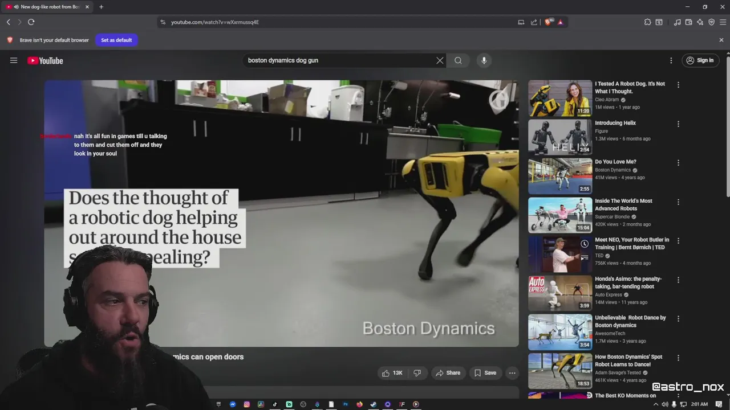Image resolution: width=730 pixels, height=410 pixels.
Task: Save the video to a playlist
Action: click(x=485, y=373)
